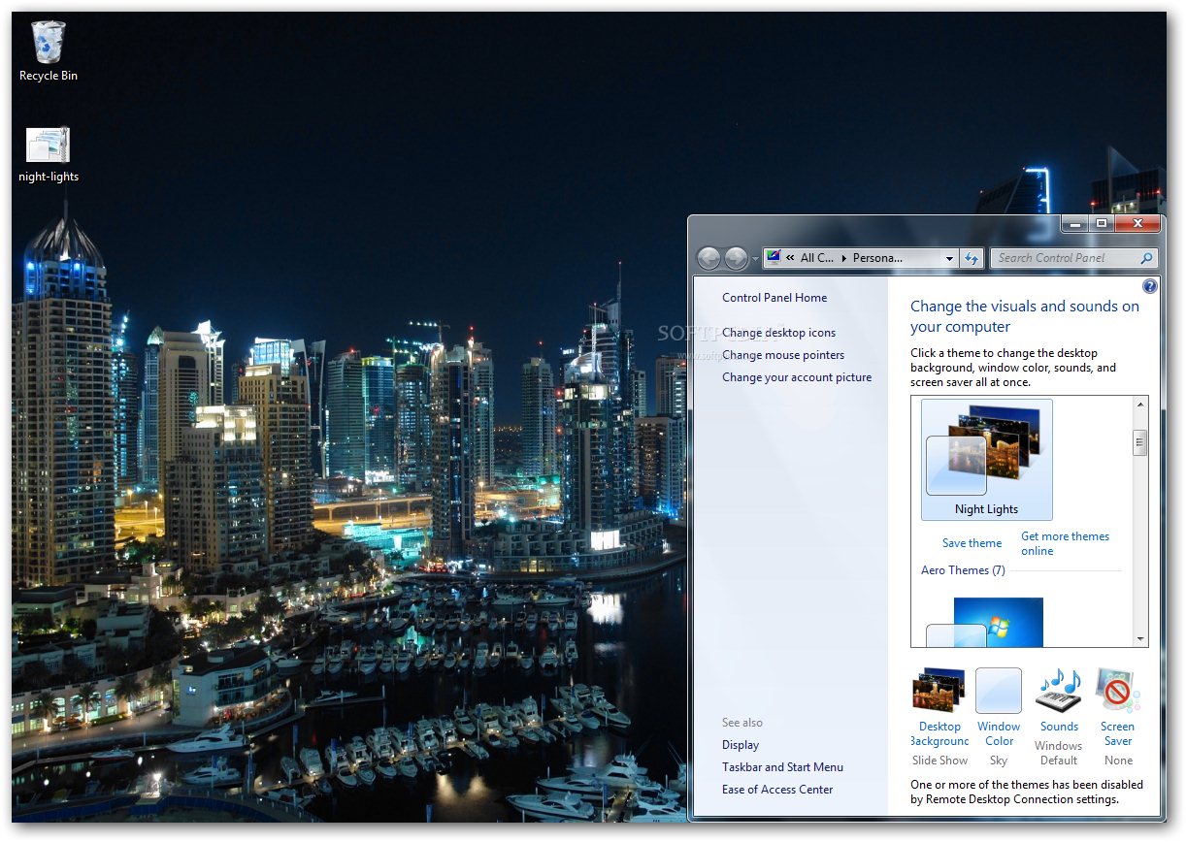Screen dimensions: 1186x842
Task: Maximize the Personalization window
Action: click(1101, 224)
